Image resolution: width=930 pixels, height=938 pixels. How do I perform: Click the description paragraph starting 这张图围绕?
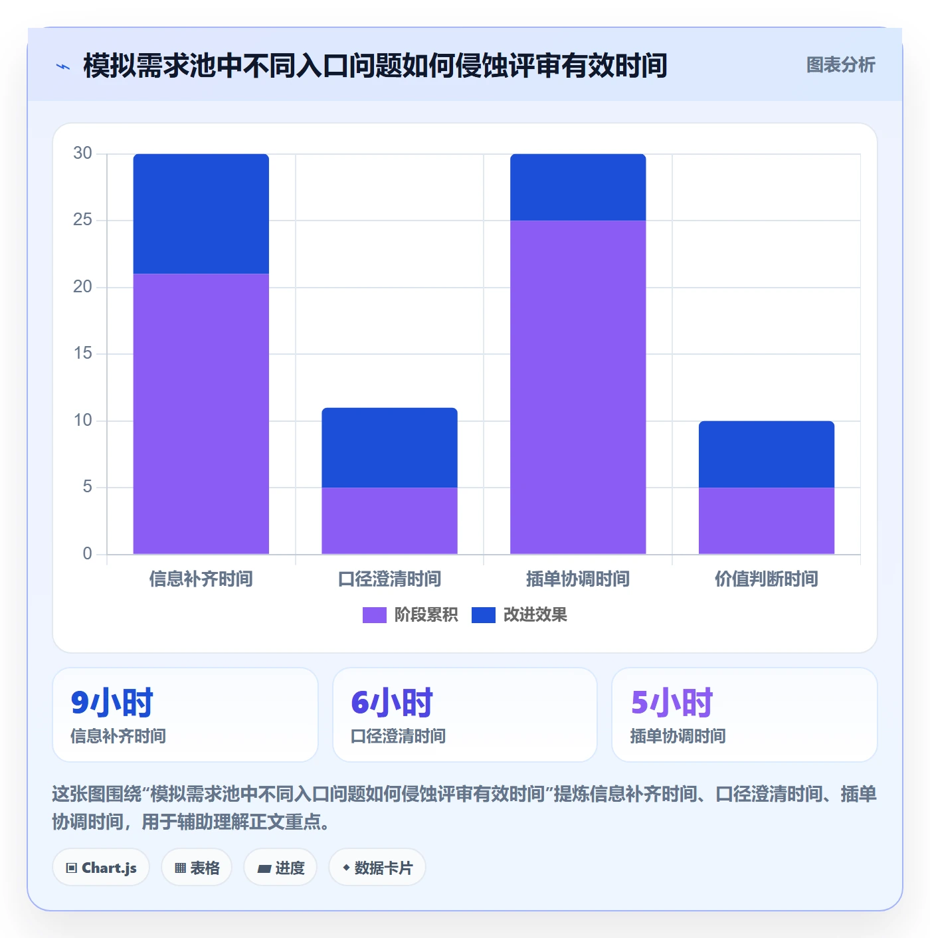click(464, 808)
